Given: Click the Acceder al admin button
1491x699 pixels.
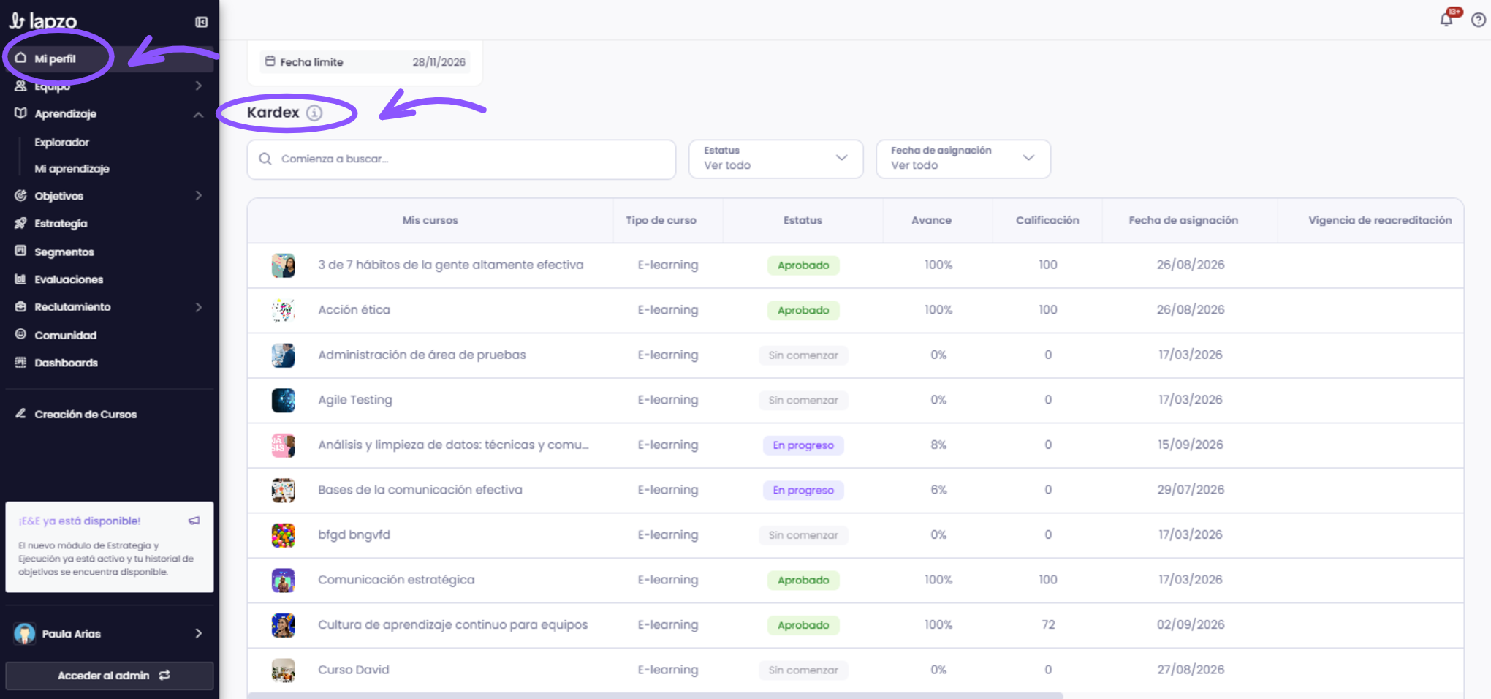Looking at the screenshot, I should pos(110,676).
